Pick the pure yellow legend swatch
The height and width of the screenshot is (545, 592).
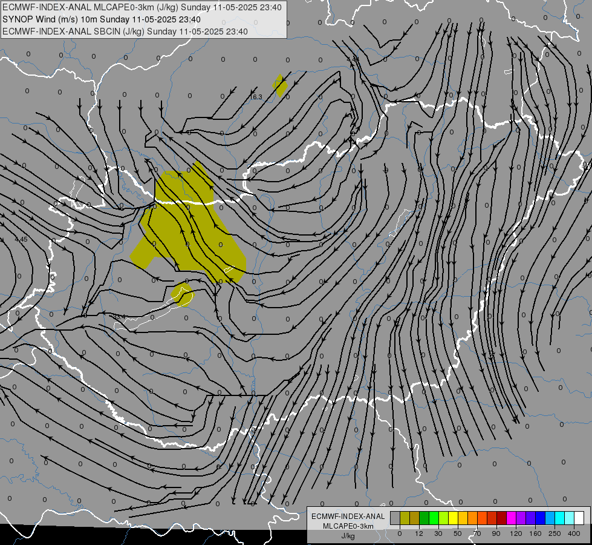(454, 518)
